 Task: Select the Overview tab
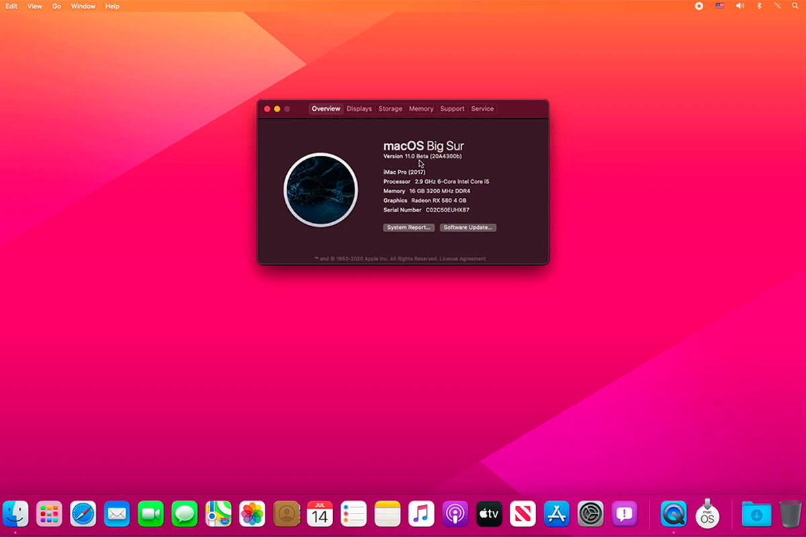tap(326, 109)
